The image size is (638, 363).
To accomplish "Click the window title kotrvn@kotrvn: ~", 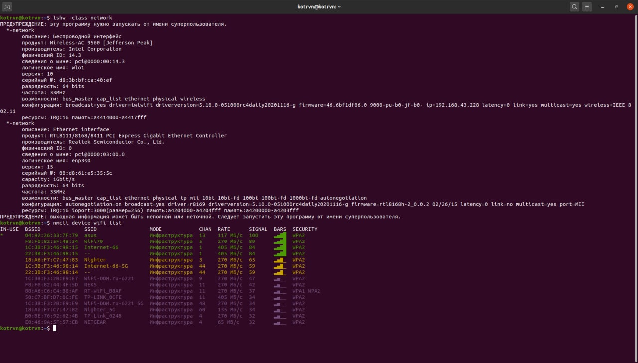I will [319, 7].
